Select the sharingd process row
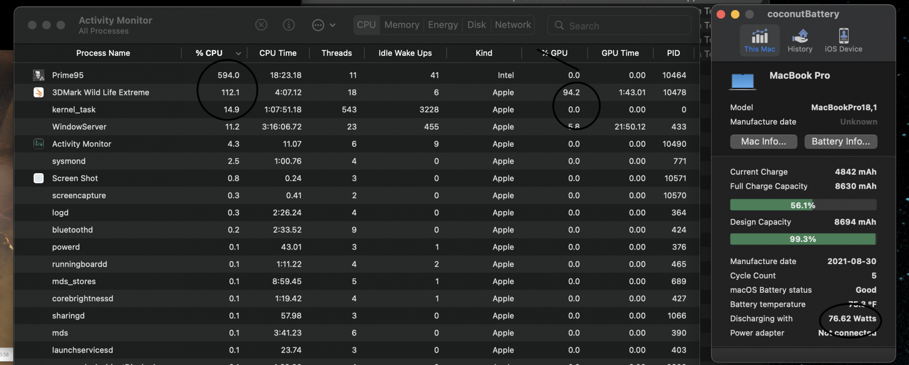 357,316
